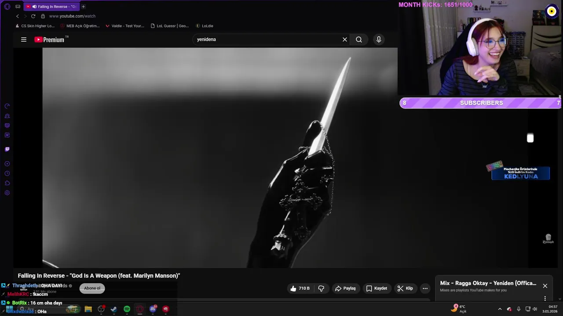Show hidden system tray icons
The width and height of the screenshot is (563, 316).
click(x=500, y=309)
